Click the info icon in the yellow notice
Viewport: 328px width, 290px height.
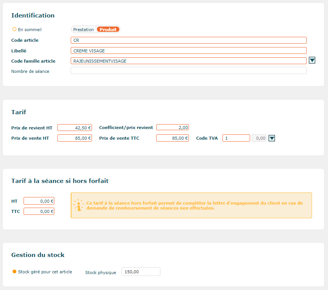click(78, 205)
